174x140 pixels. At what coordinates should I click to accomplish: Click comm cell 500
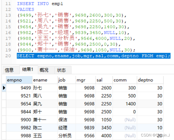(x=125, y=96)
